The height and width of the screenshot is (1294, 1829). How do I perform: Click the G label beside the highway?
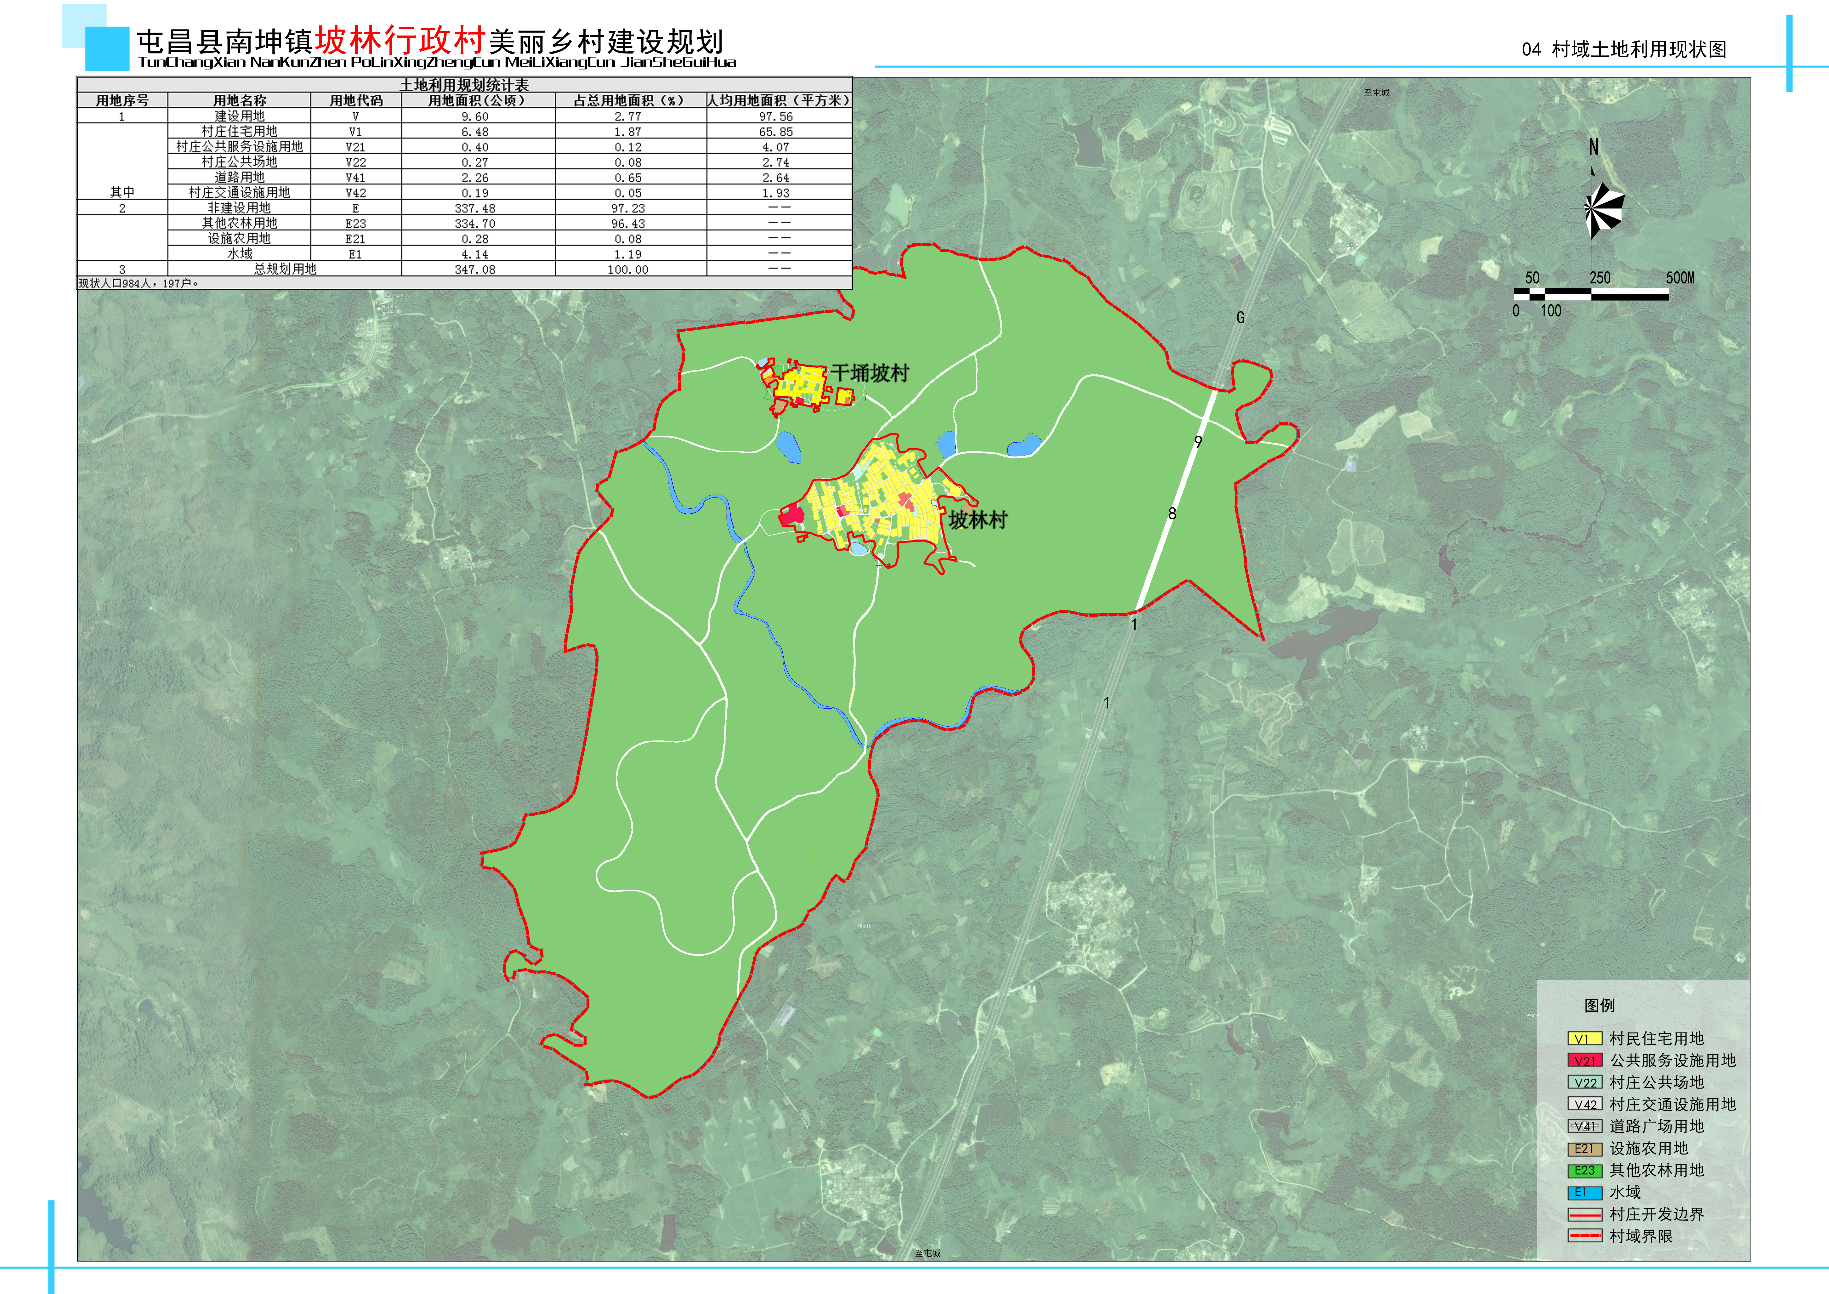[x=1240, y=317]
